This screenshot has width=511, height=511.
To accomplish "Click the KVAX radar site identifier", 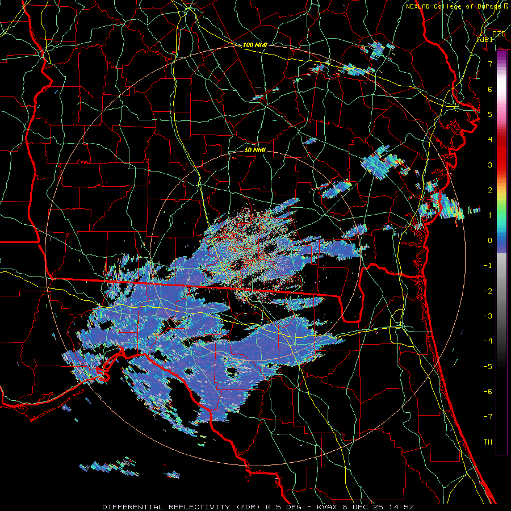I will click(326, 507).
